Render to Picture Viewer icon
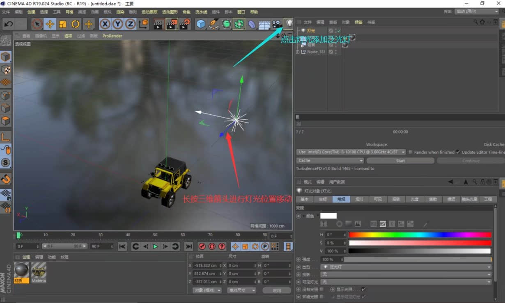Image resolution: width=505 pixels, height=303 pixels. pos(172,24)
